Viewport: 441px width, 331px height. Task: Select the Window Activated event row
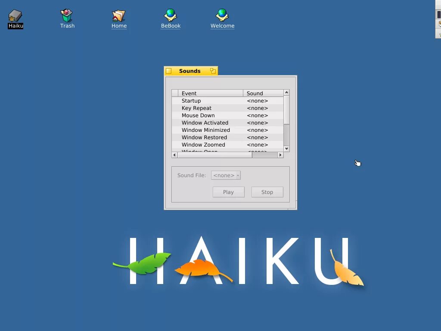pyautogui.click(x=227, y=123)
